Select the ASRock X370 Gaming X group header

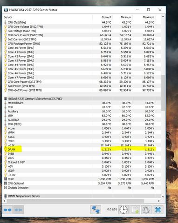coord(82,98)
